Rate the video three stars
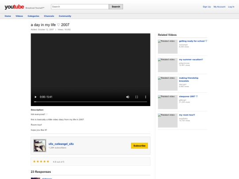The image size is (239, 179). (41, 161)
